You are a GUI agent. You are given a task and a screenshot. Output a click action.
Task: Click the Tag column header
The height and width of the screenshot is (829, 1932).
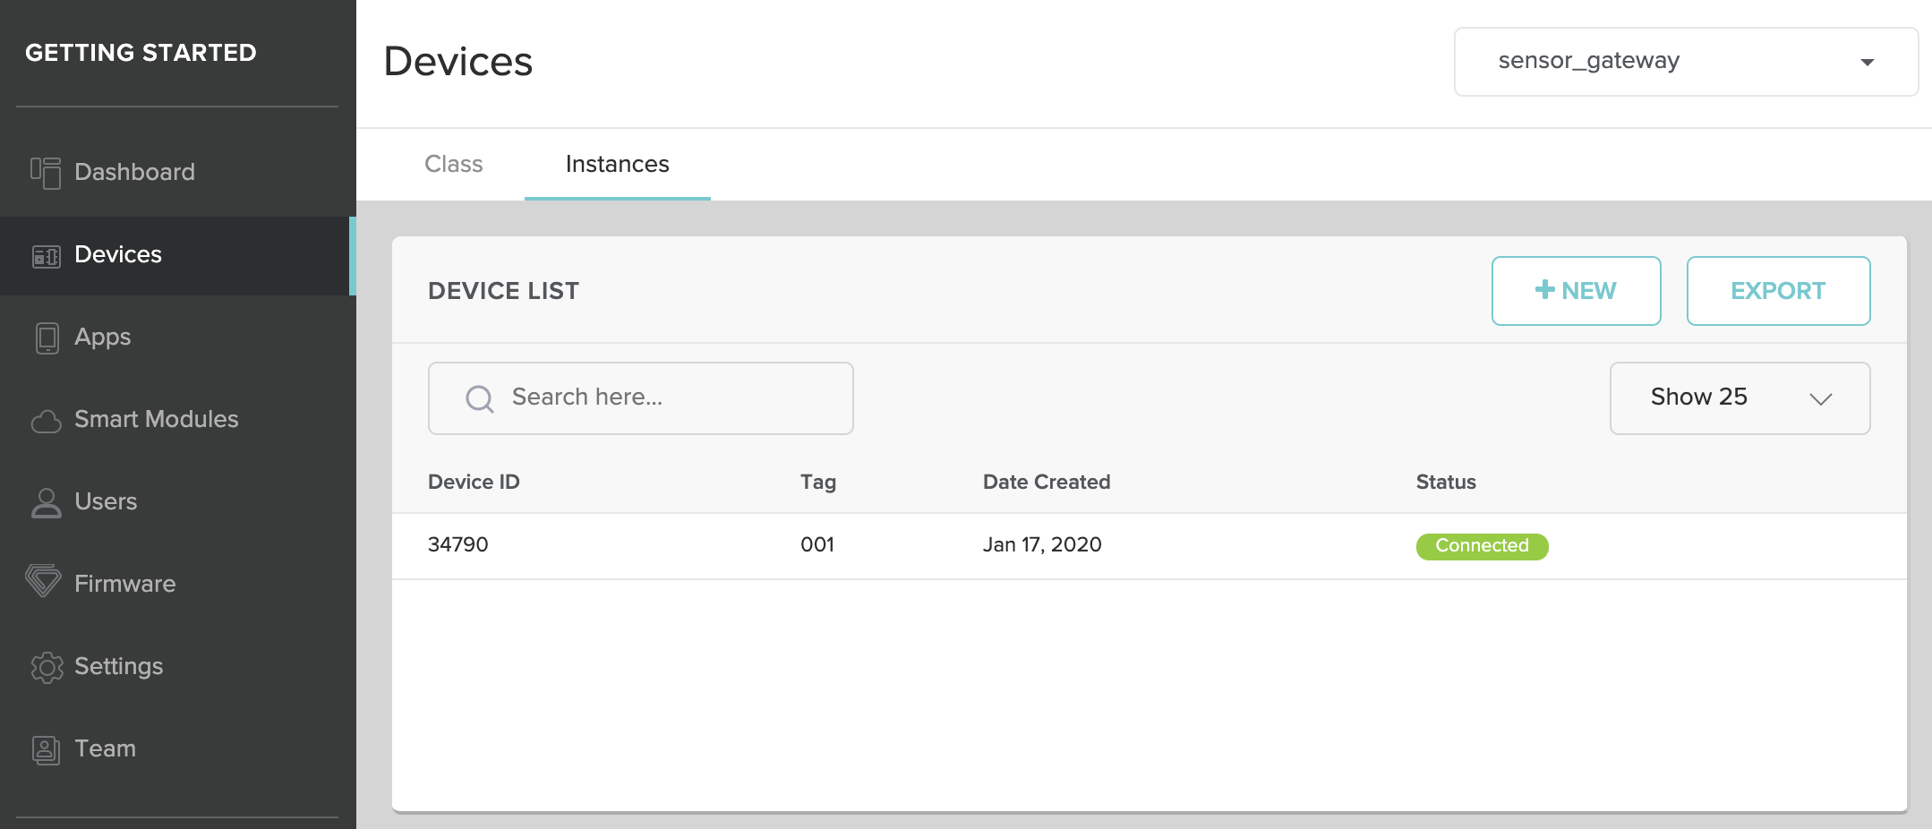tap(818, 482)
